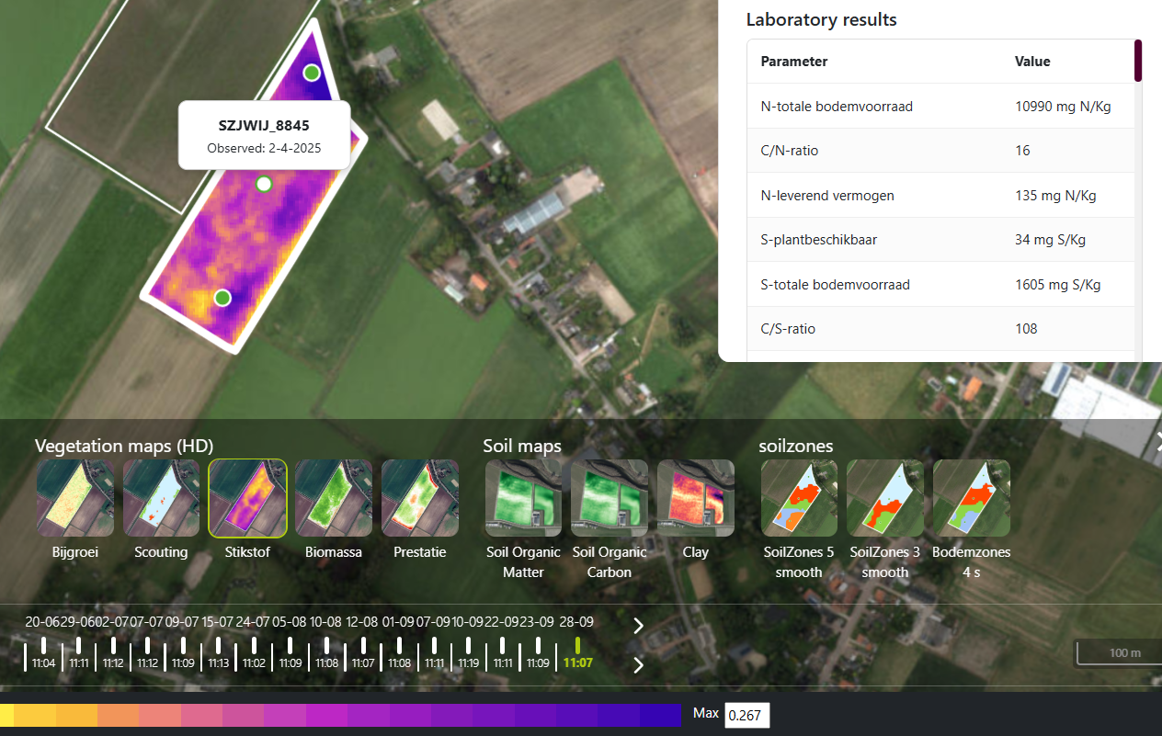Show the Prestatie map layer
The width and height of the screenshot is (1162, 736).
point(420,498)
